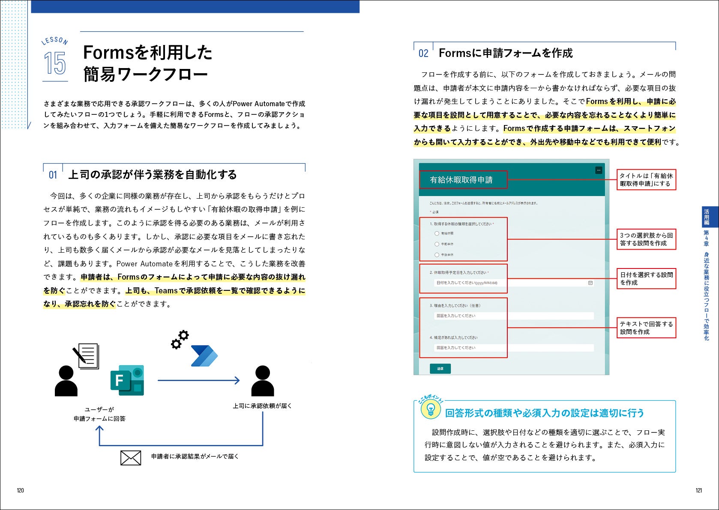719x510 pixels.
Task: Click the LESSON 15 number badge
Action: 55,59
